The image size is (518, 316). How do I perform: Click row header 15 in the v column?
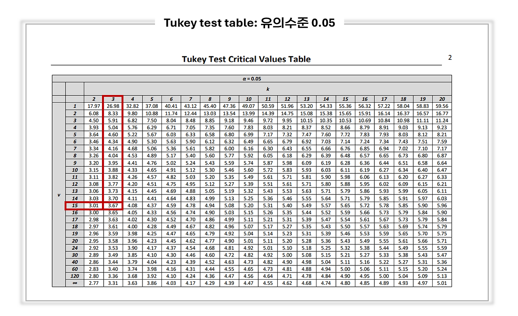75,206
